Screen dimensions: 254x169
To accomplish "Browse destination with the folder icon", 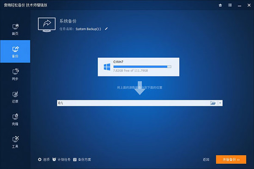I will click(213, 103).
